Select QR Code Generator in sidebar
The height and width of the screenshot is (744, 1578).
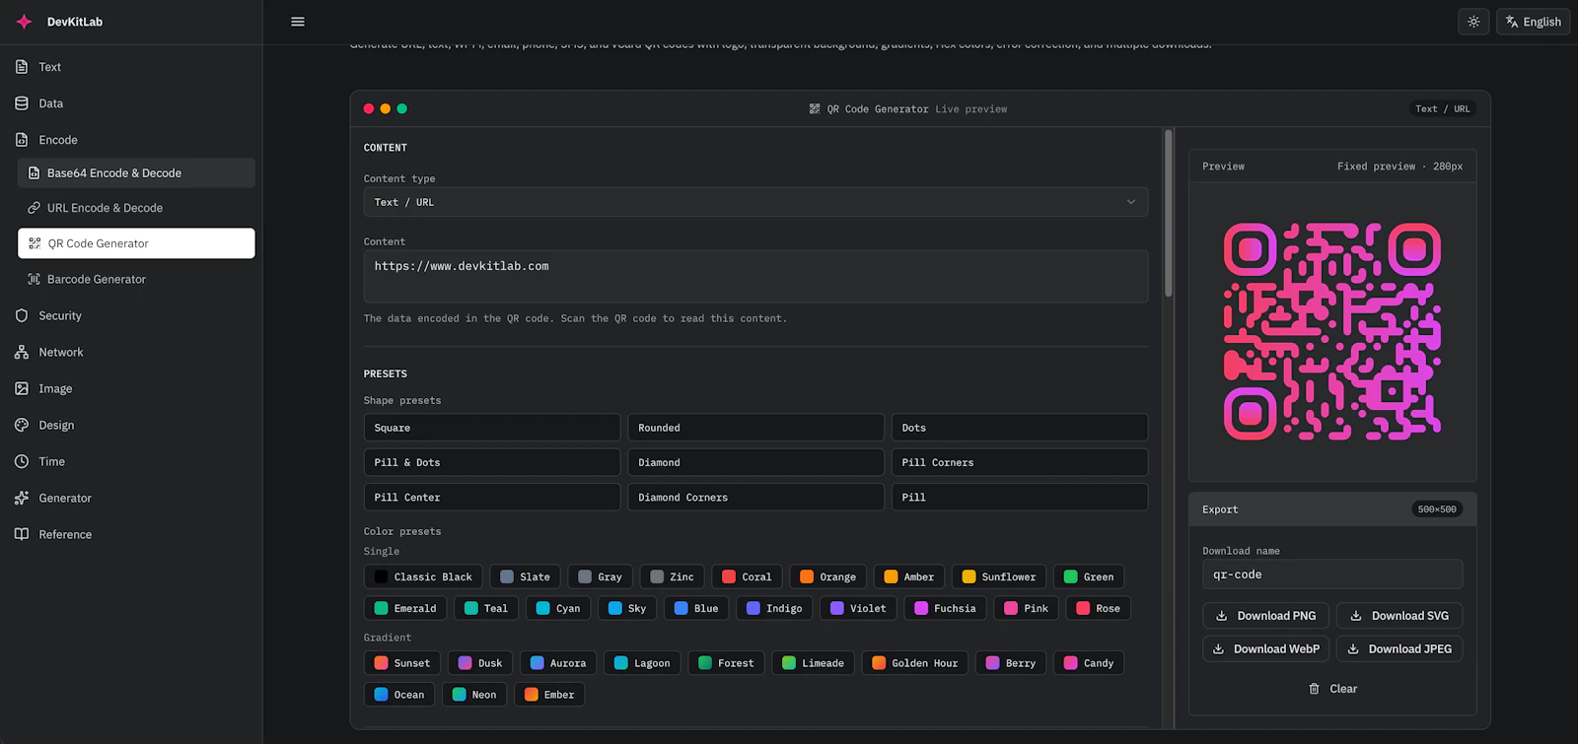136,243
